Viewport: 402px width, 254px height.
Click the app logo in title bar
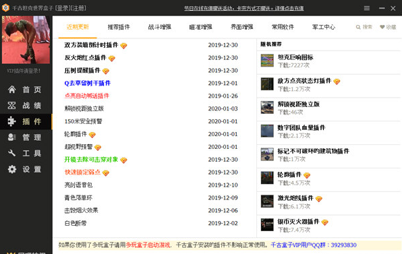(x=5, y=8)
